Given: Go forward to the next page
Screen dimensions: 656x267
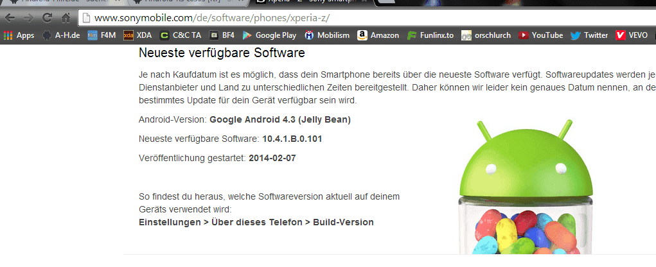Looking at the screenshot, I should point(28,18).
